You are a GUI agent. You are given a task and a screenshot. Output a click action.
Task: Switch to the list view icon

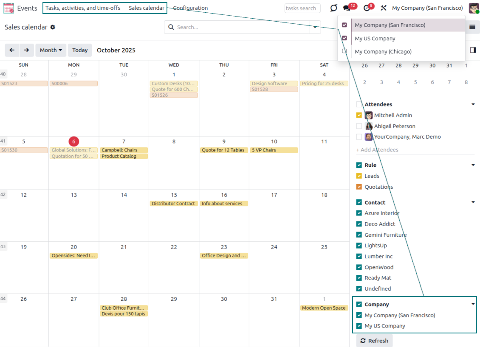tap(472, 27)
